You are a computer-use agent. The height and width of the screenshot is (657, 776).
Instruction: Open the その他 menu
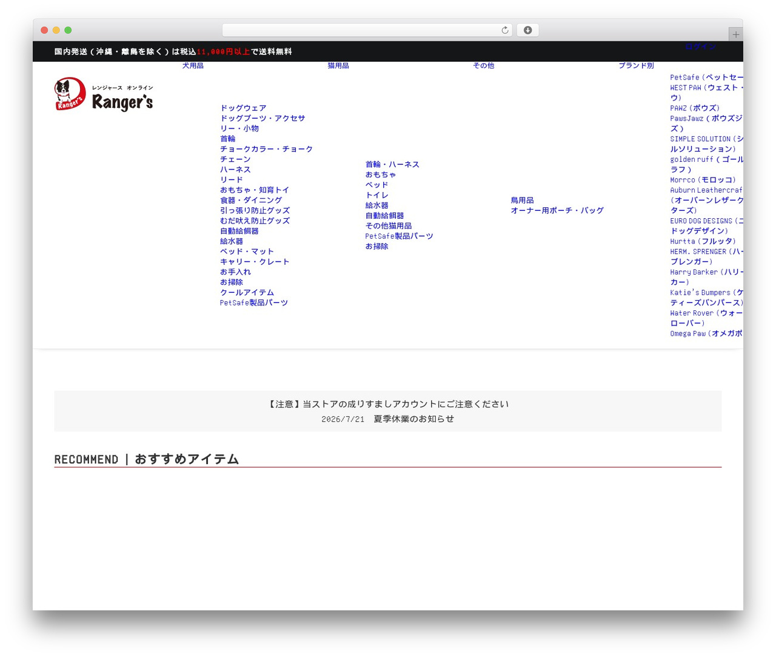click(484, 65)
